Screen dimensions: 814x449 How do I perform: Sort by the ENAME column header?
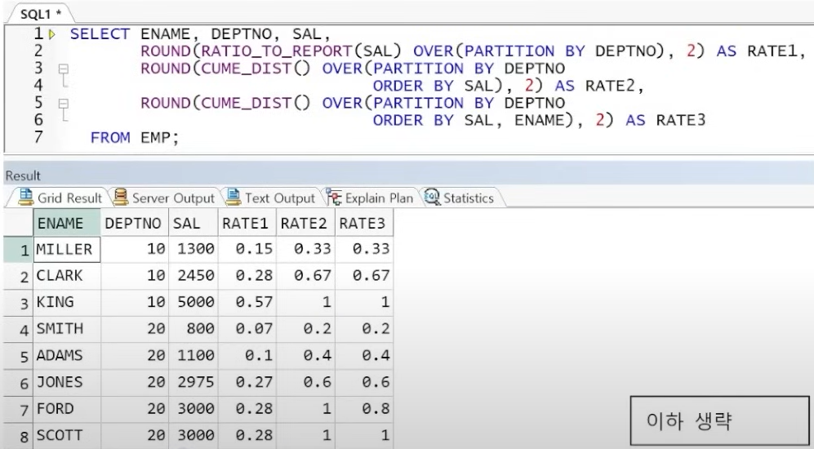pyautogui.click(x=67, y=223)
